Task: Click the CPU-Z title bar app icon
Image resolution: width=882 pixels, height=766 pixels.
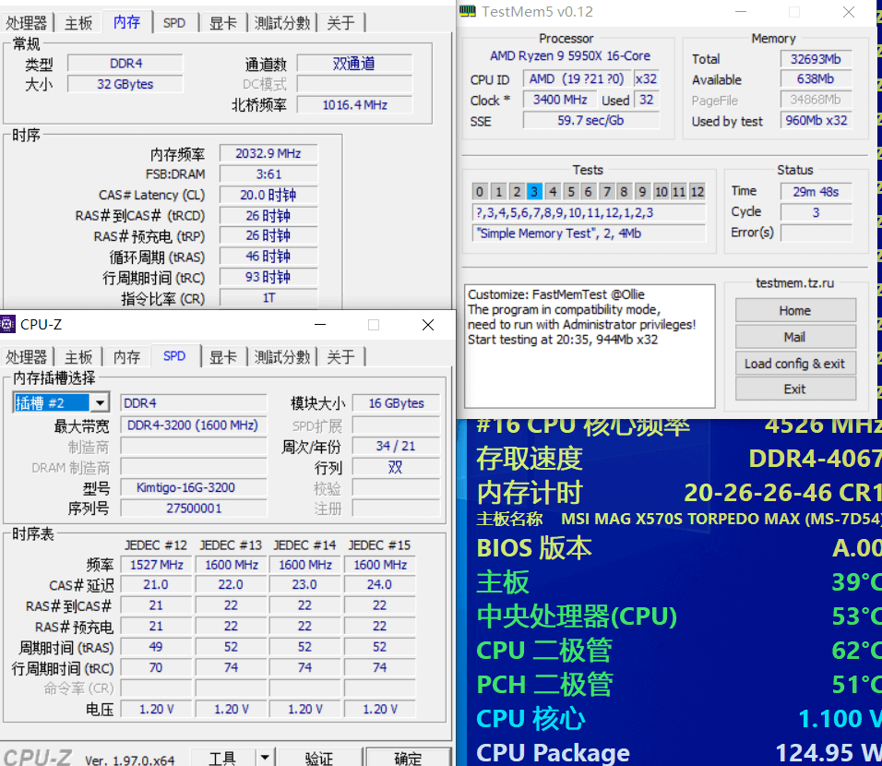Action: coord(8,325)
